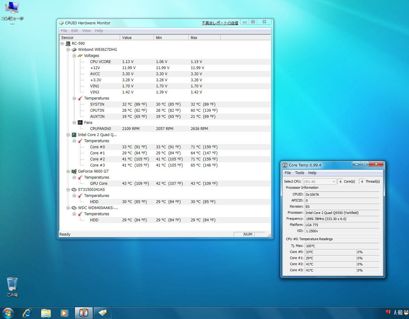Collapse the WDC WD6400AAKS drive node
This screenshot has width=409, height=319.
click(x=68, y=208)
